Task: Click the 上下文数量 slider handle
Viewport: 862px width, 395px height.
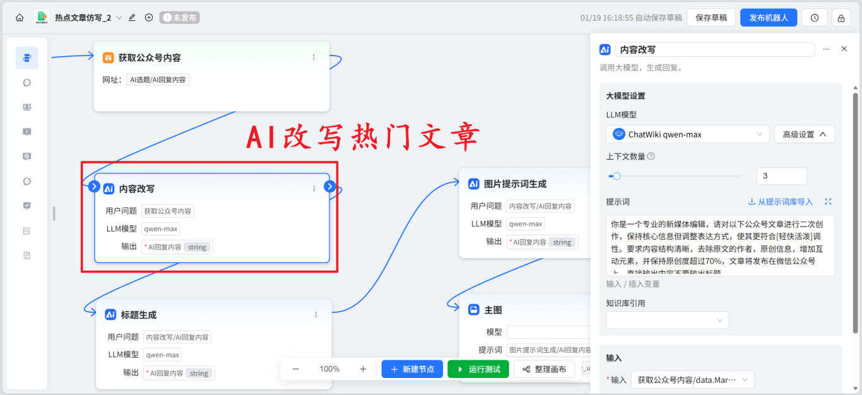Action: (x=618, y=176)
